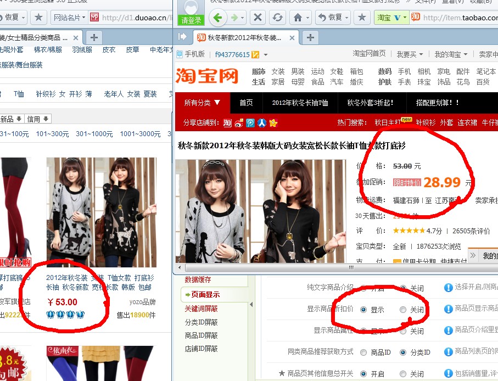Click the MP site icon beside duoao address

click(x=94, y=17)
